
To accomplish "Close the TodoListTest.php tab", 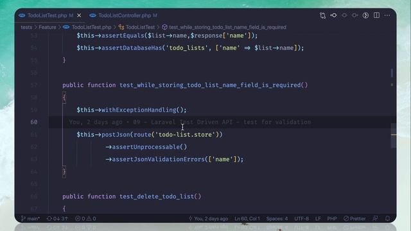I will coord(79,15).
